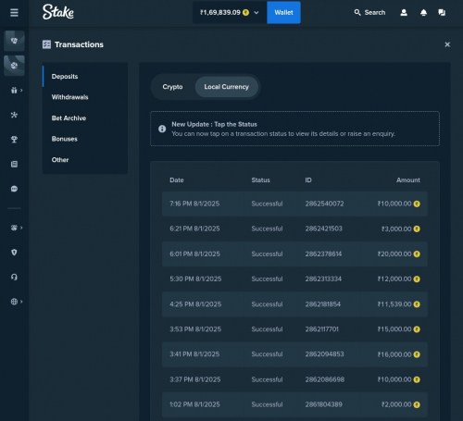
Task: Click the Transactions header icon
Action: tap(46, 44)
